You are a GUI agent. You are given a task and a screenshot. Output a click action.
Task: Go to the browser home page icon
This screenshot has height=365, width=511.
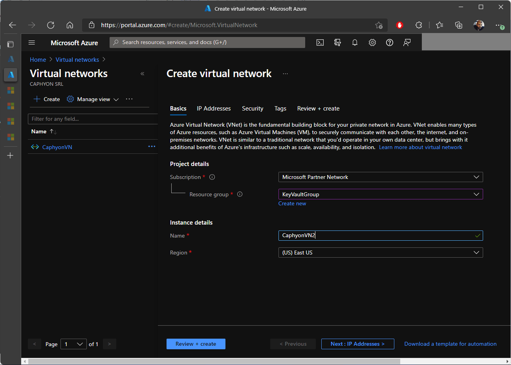click(70, 25)
